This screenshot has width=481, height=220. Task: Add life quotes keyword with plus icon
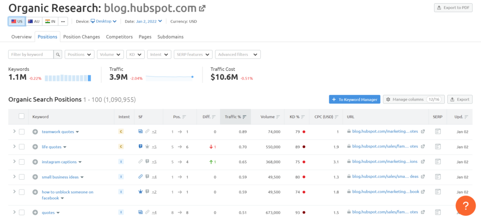(35, 147)
